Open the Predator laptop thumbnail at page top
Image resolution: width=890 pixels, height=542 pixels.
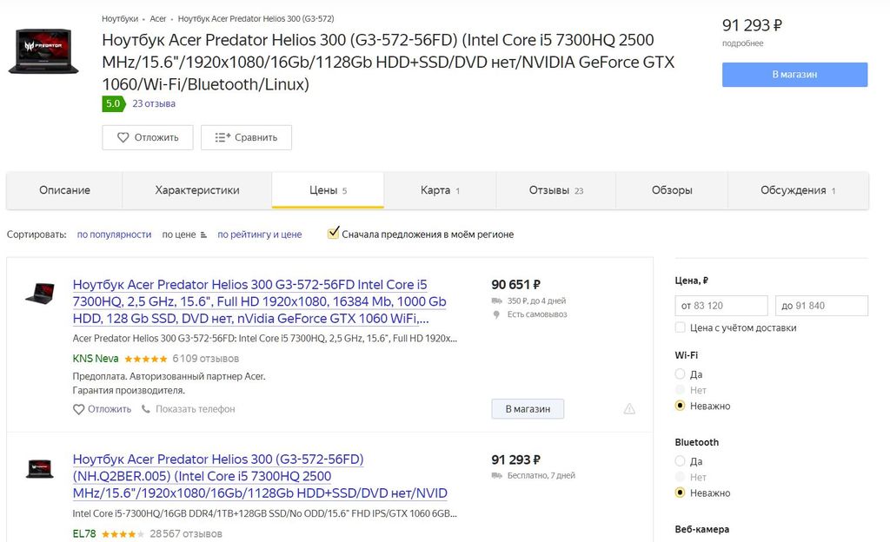point(43,51)
